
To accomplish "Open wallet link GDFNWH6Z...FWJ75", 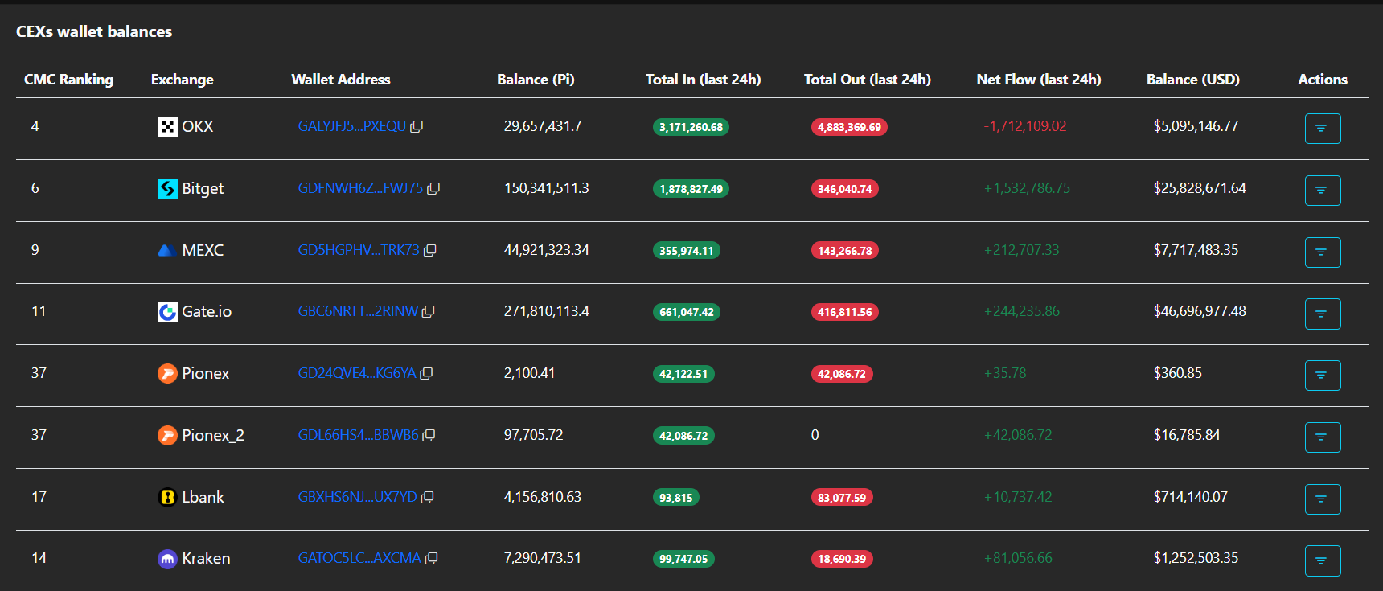I will 360,188.
